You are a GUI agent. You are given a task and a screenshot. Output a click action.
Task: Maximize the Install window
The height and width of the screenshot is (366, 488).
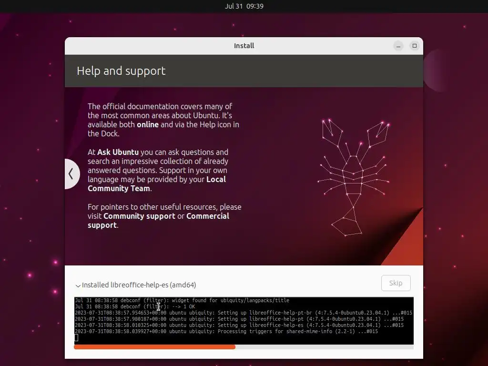pos(414,46)
